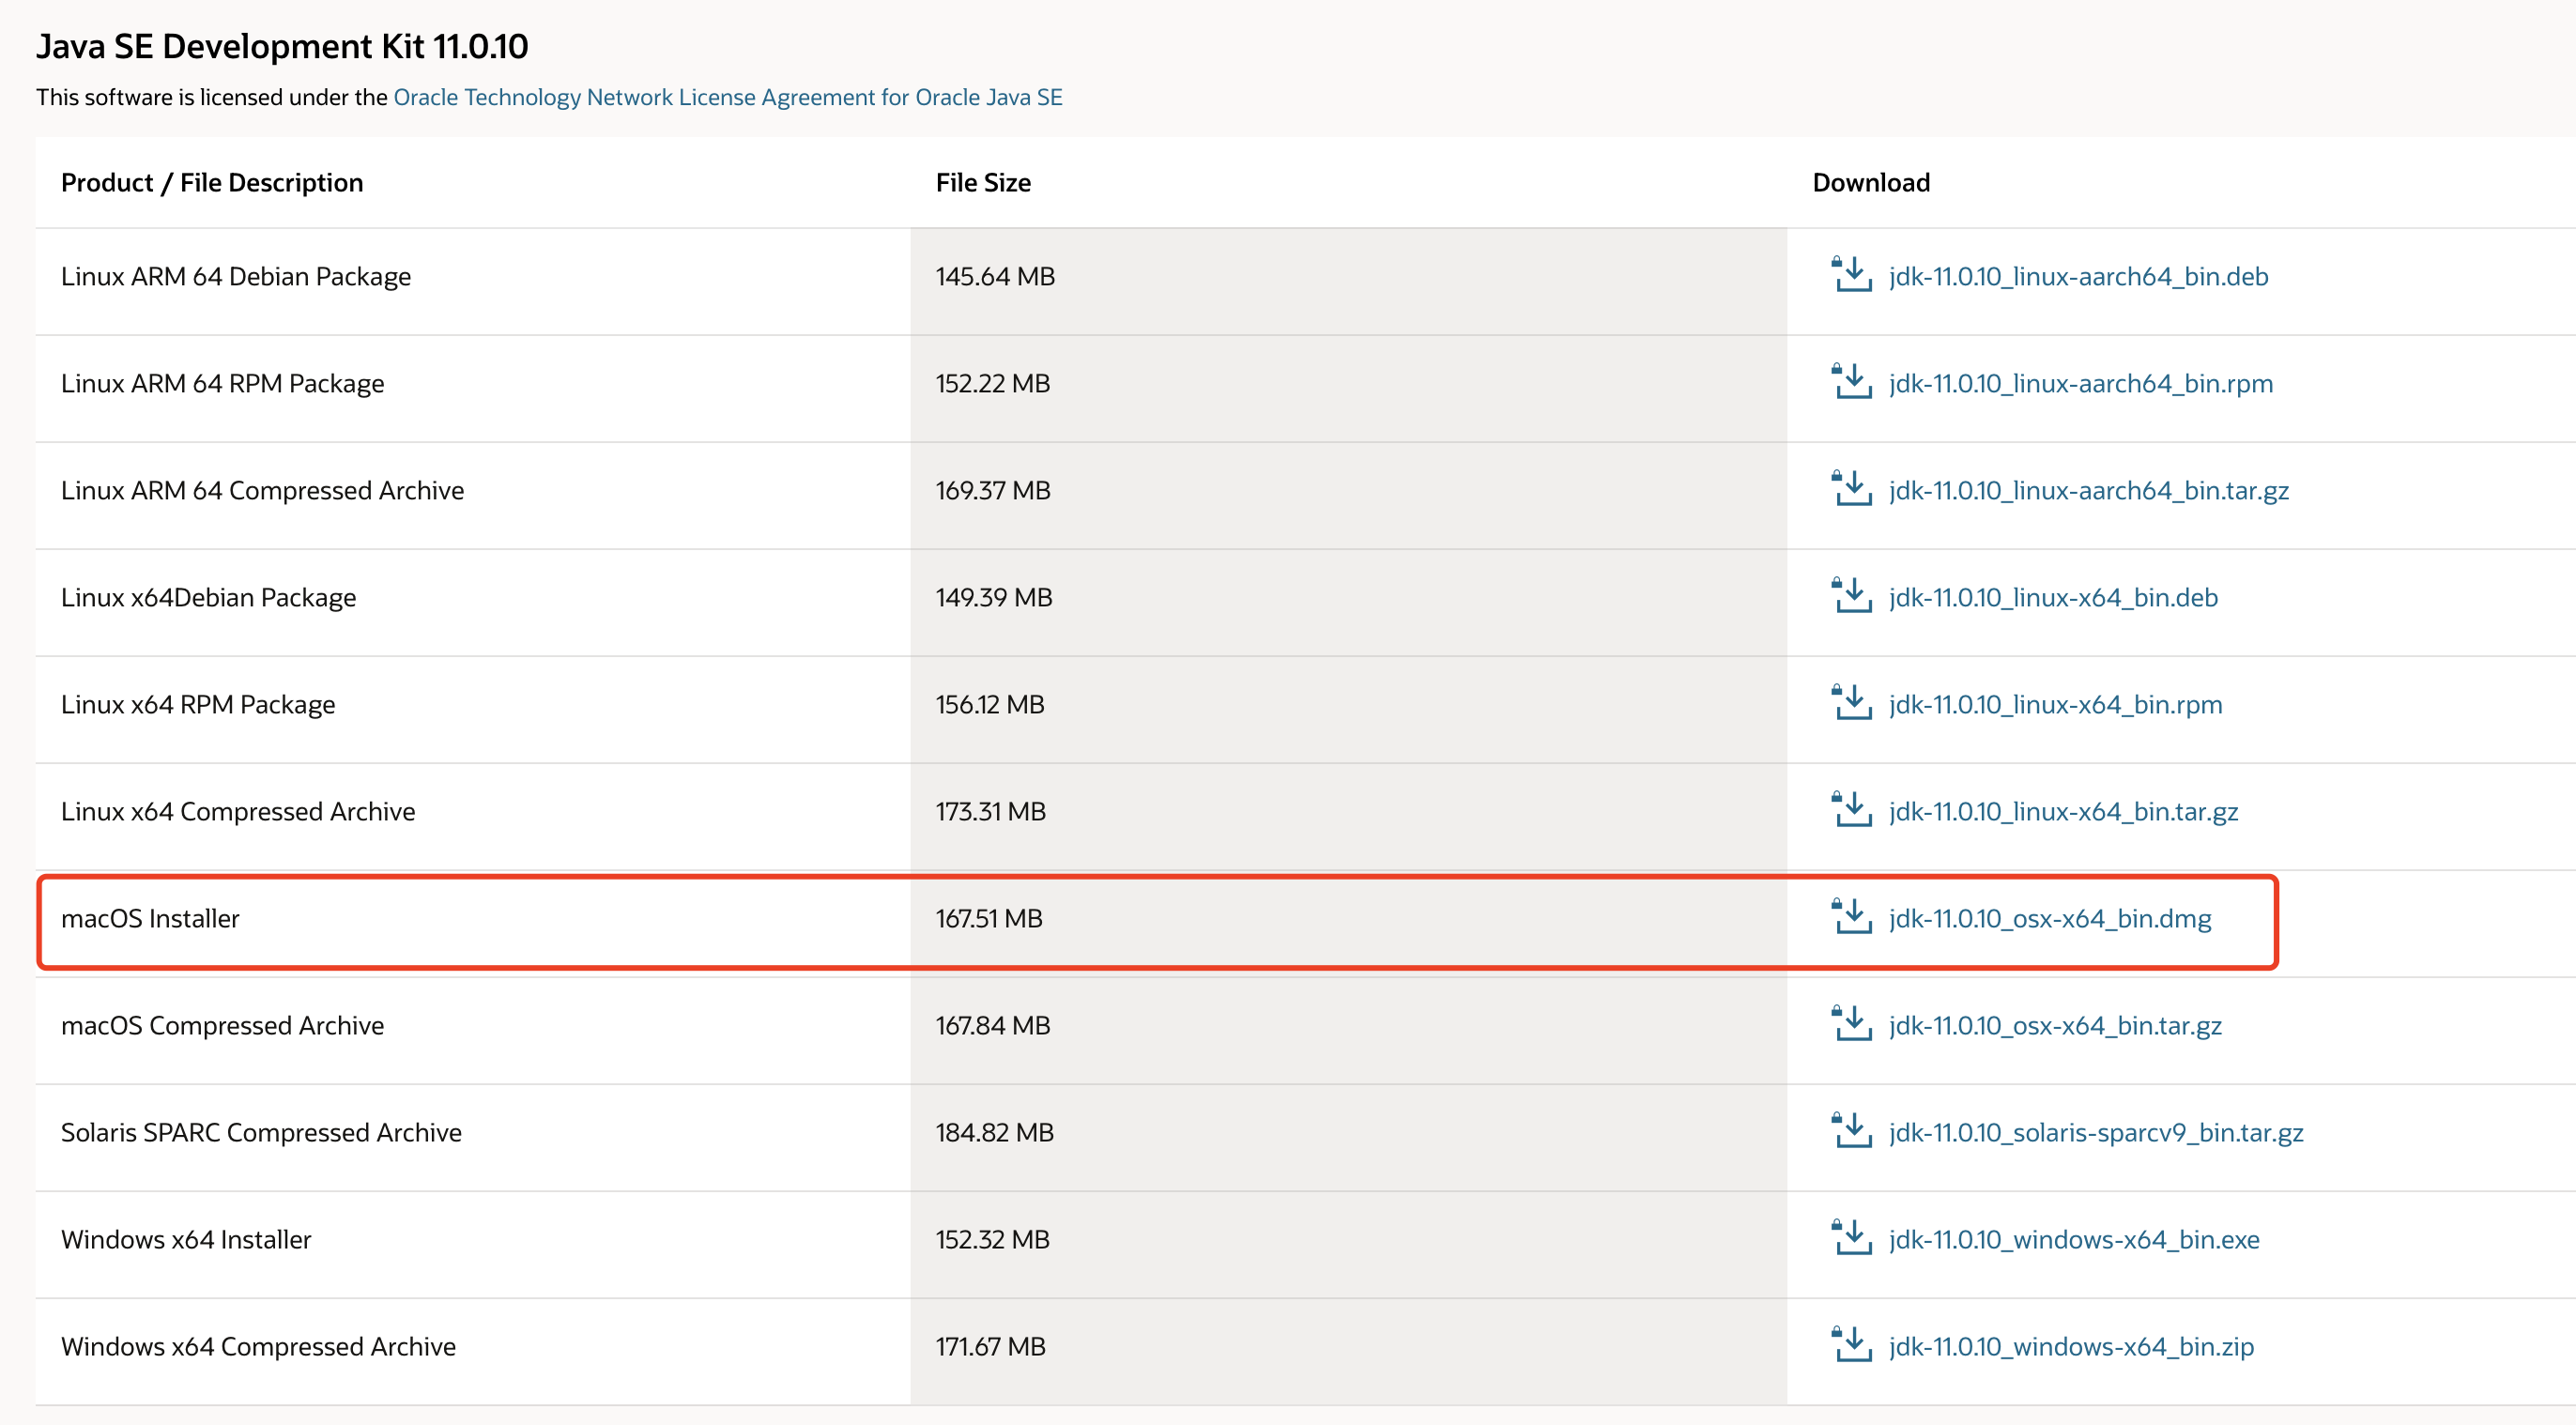The height and width of the screenshot is (1425, 2576).
Task: Download jdk-11.0.10_solaris-sparcv9_bin.tar.gz link
Action: click(2096, 1132)
